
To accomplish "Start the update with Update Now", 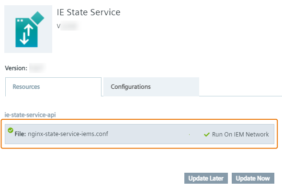I will (253, 178).
